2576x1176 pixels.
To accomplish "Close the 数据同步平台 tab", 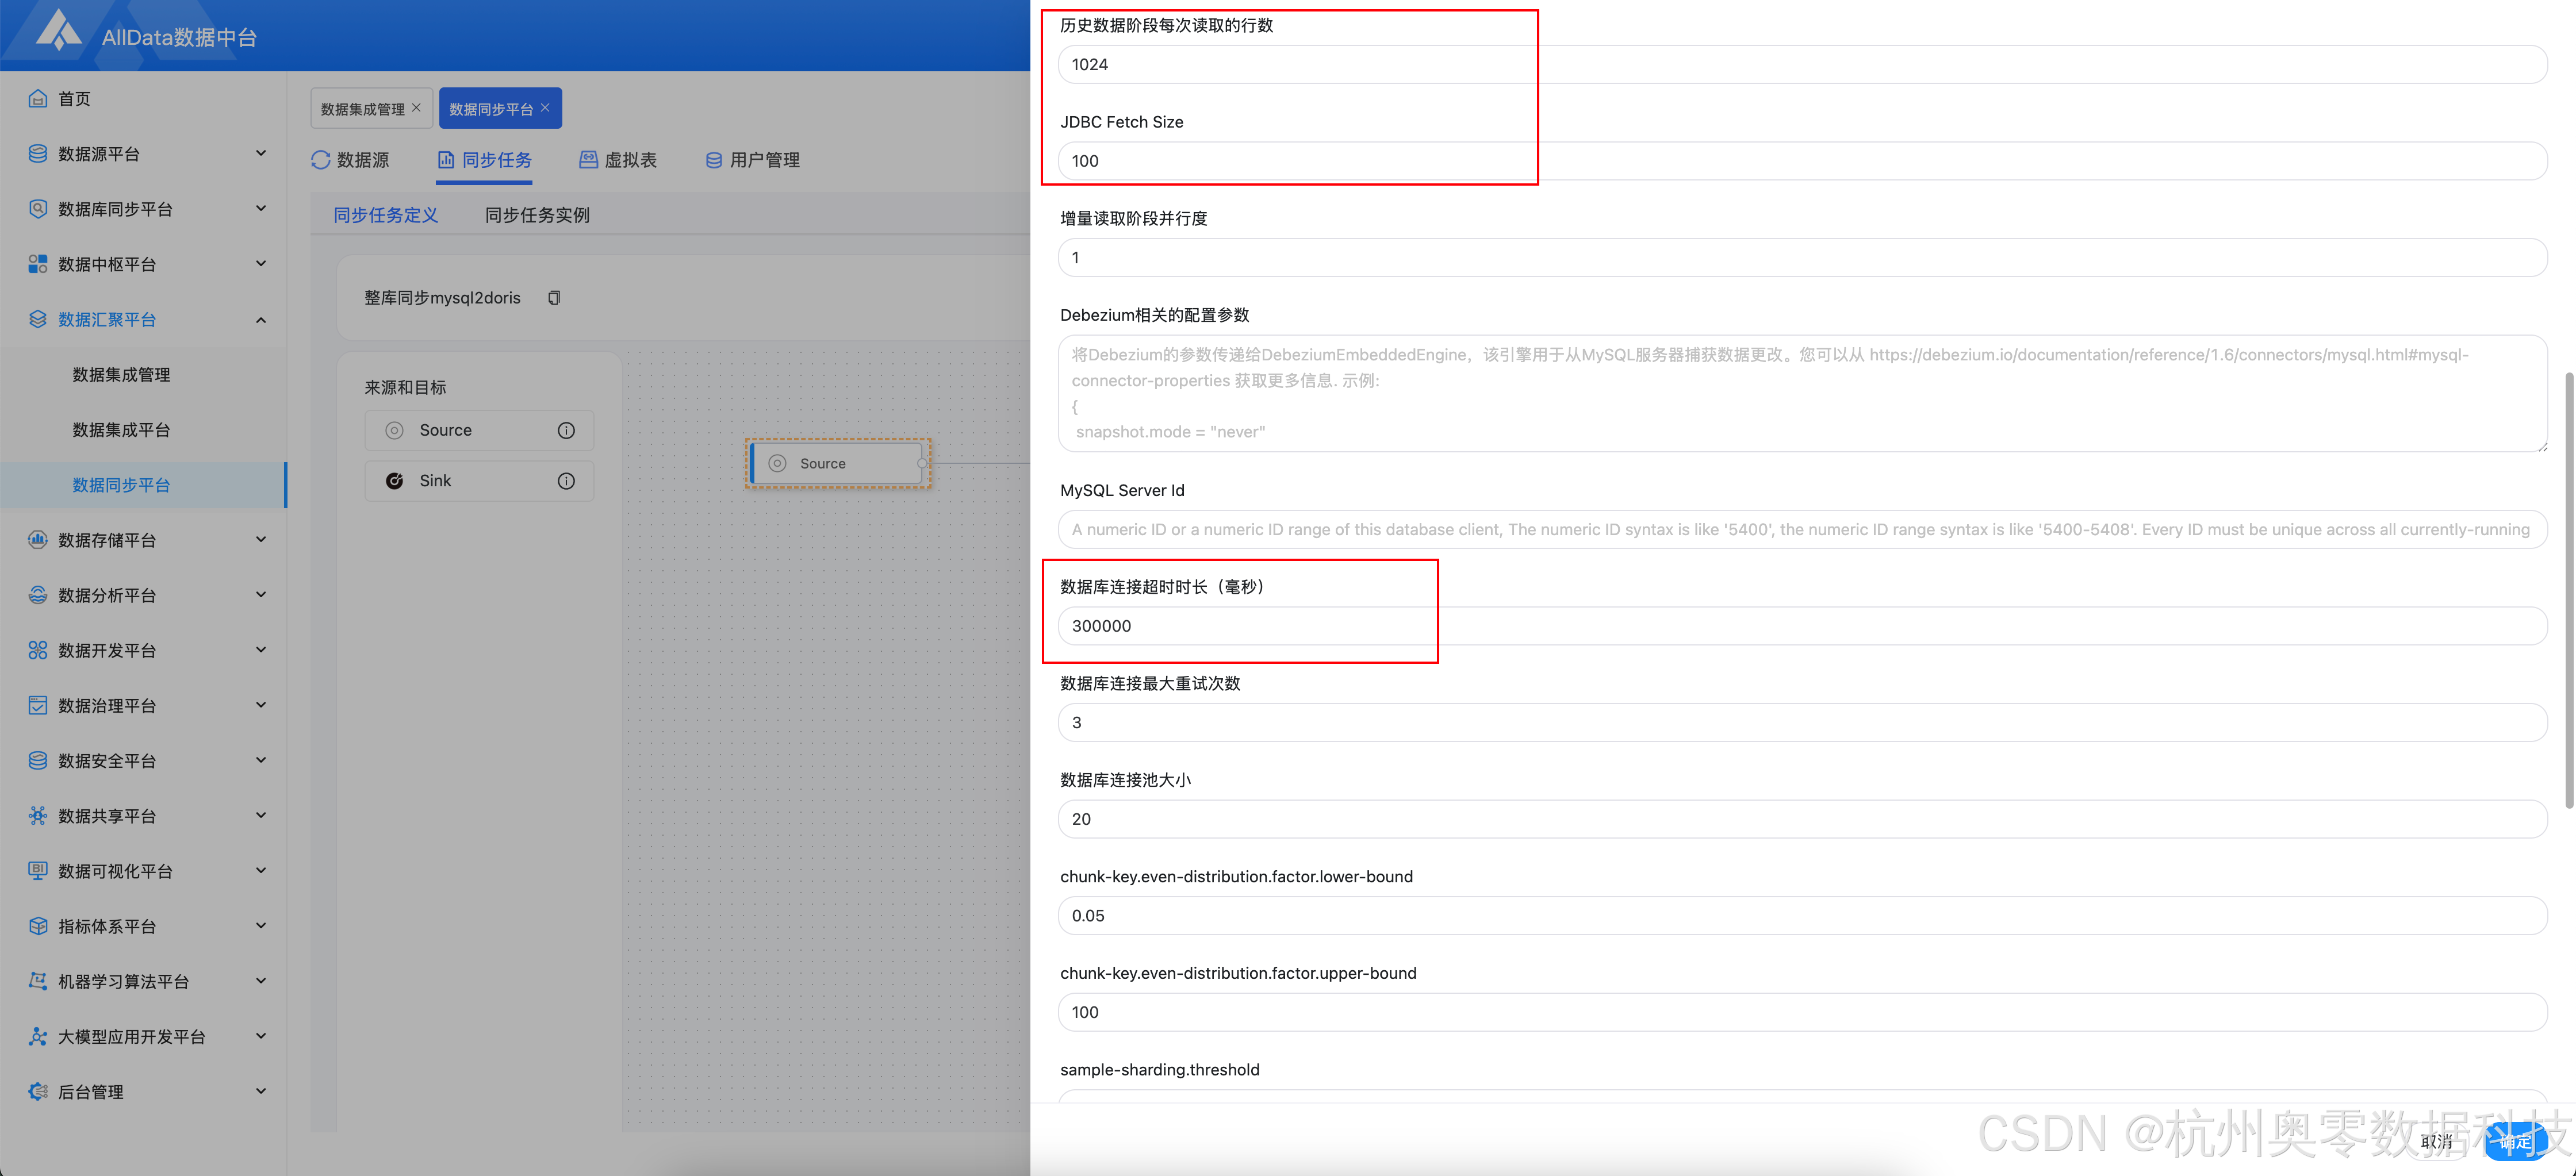I will (x=546, y=107).
